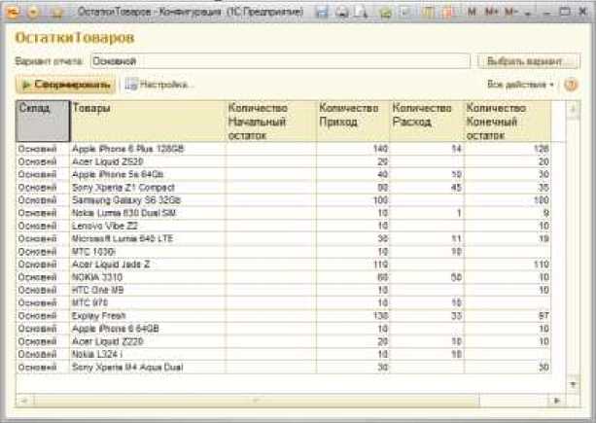Select the Microsoft Lumia 640 LTE cell
This screenshot has height=423, width=596.
click(x=148, y=238)
